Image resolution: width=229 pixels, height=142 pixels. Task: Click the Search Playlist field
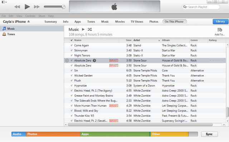click(201, 7)
